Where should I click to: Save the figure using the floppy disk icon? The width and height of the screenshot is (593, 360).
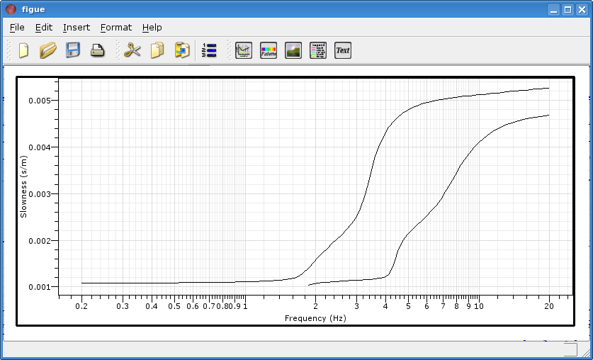point(73,50)
